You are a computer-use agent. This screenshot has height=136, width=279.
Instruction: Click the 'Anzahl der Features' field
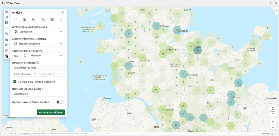(x=39, y=67)
